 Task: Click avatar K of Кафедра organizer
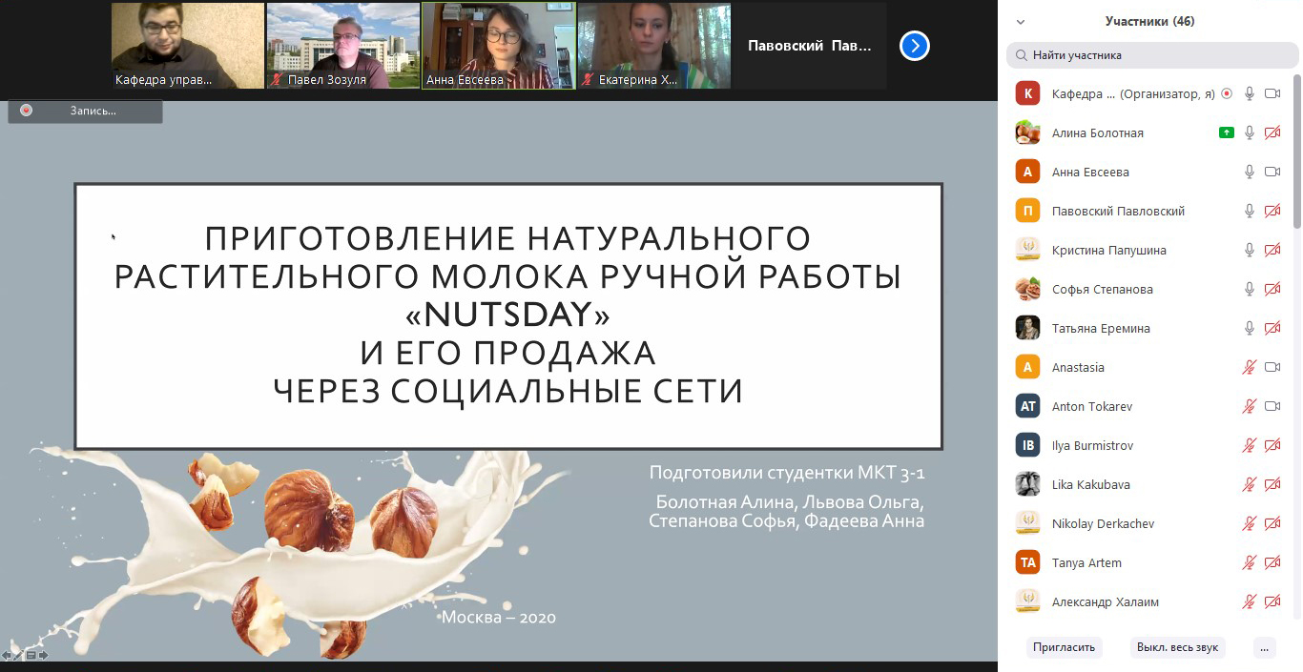click(1027, 93)
